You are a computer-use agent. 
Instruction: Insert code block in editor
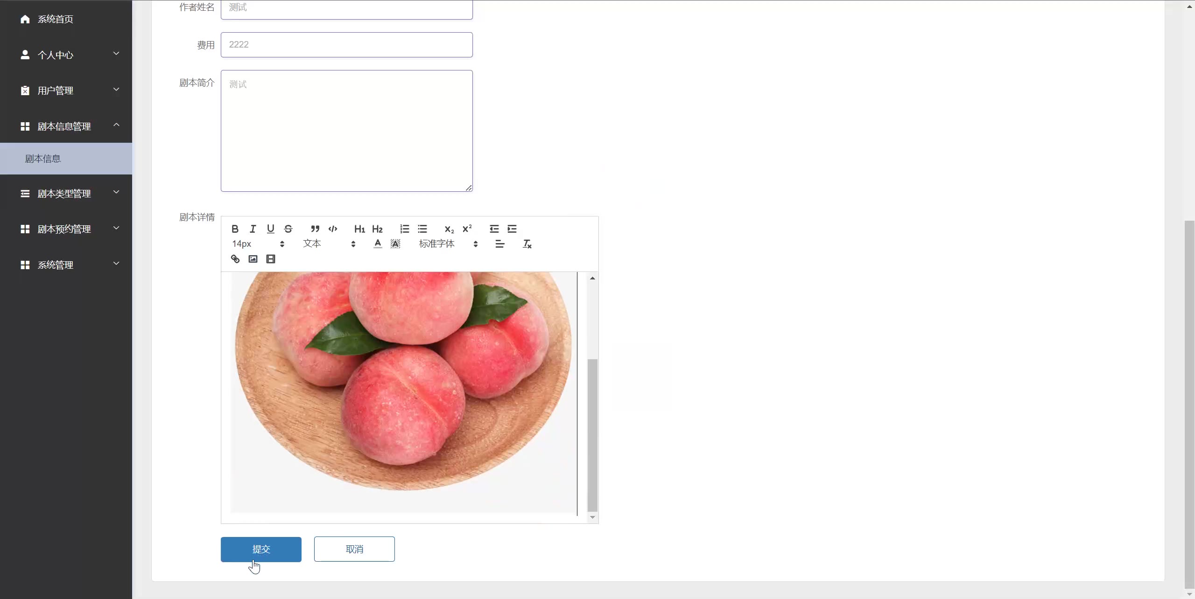point(333,229)
